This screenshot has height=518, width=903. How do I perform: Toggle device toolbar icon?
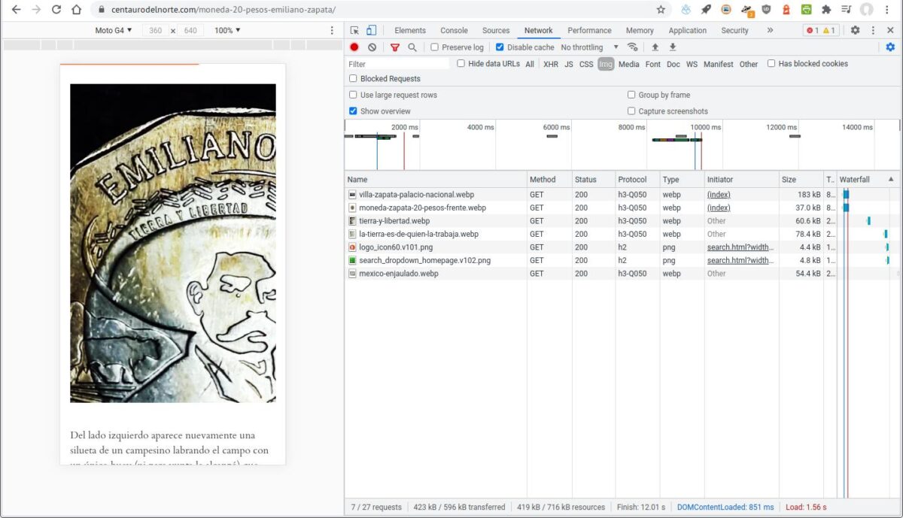click(x=371, y=30)
